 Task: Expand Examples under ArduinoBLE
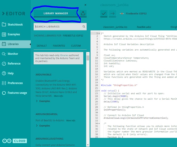[x=43, y=101]
